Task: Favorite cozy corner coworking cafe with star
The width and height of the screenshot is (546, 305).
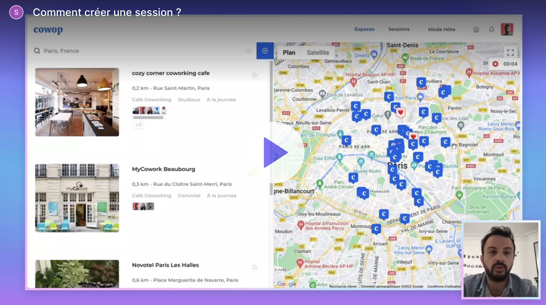Action: click(254, 75)
